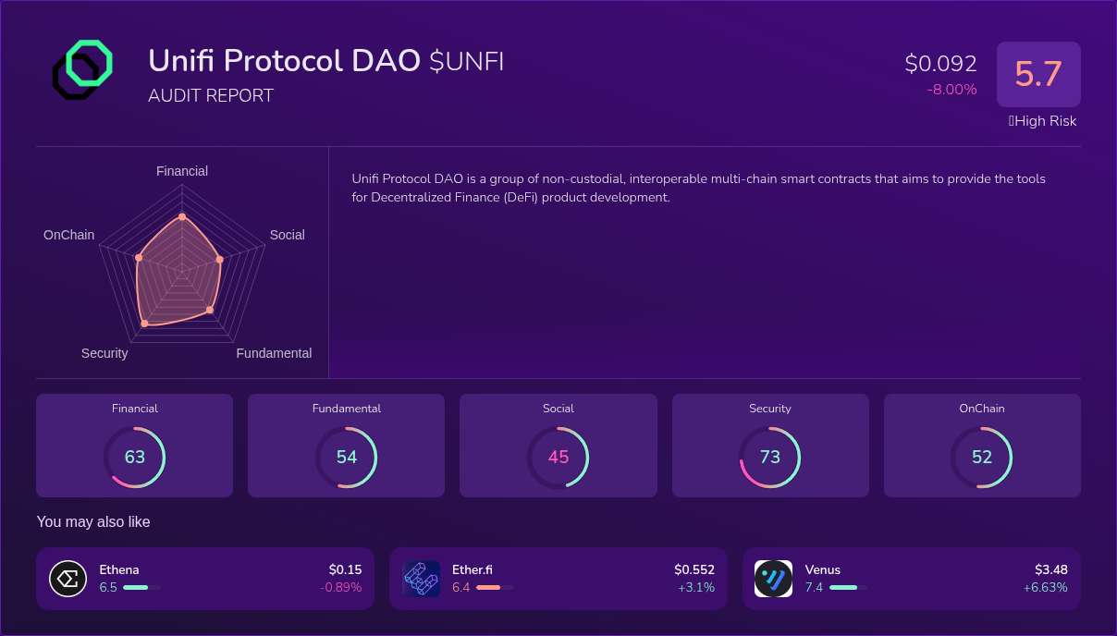Select the Ether.fi logo icon

[x=422, y=578]
